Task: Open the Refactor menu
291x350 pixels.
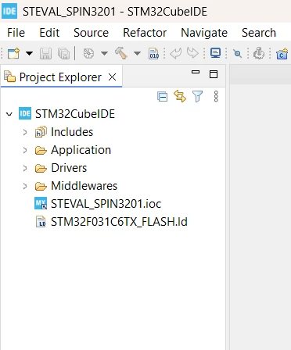Action: 145,33
